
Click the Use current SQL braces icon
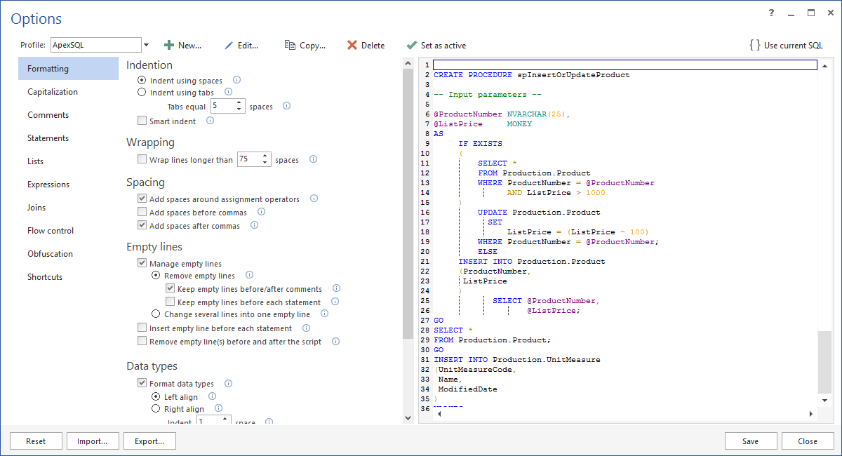point(755,46)
